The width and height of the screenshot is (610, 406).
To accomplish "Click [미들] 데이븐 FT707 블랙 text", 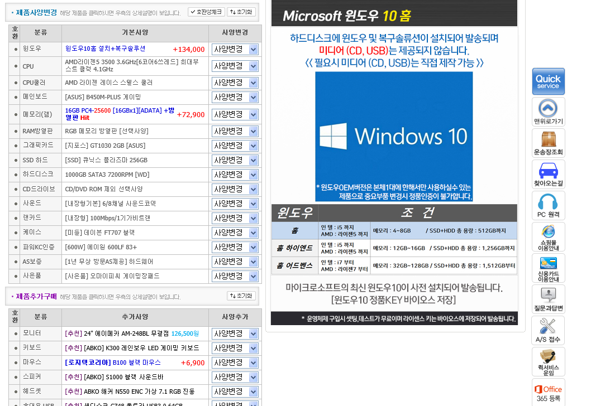I will coord(99,233).
